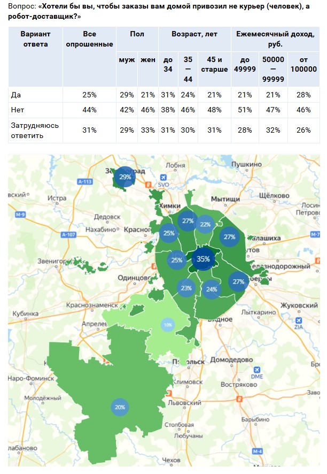Click the A-113 road shield

click(85, 182)
